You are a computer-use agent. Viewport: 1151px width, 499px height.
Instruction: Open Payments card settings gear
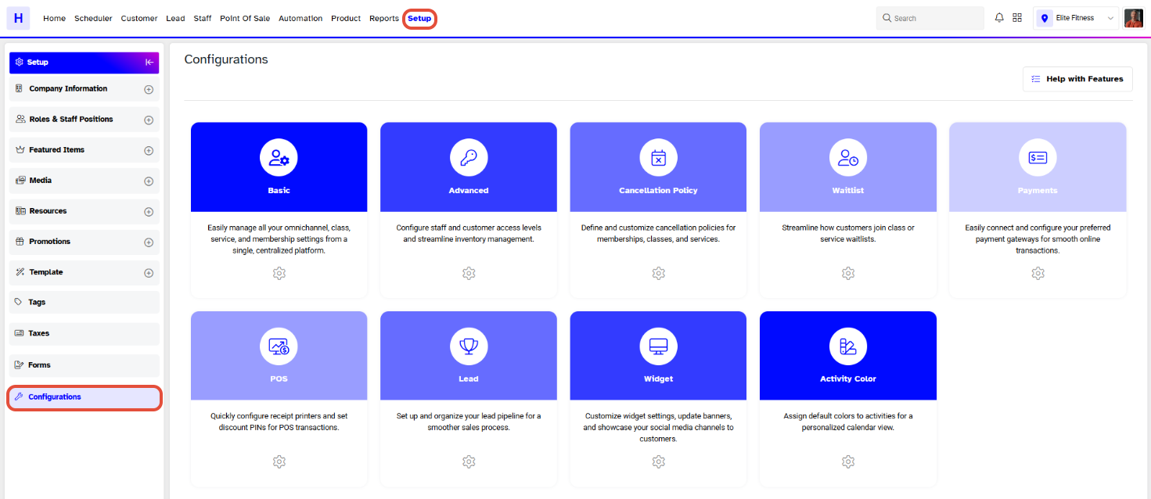click(x=1038, y=273)
